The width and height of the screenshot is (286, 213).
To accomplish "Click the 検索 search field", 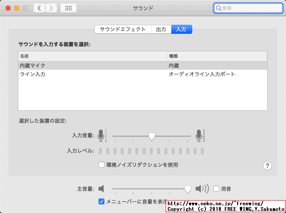I will tap(248, 8).
